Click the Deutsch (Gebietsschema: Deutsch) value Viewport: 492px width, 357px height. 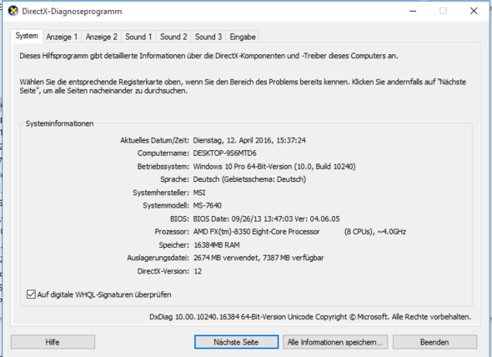[249, 179]
